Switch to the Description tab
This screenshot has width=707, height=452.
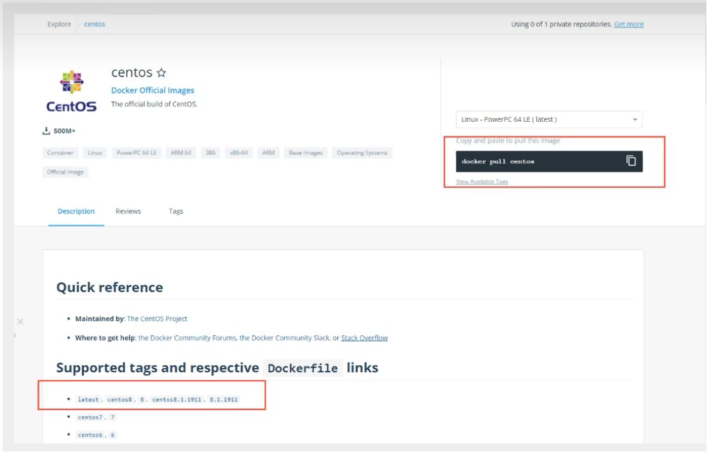76,211
